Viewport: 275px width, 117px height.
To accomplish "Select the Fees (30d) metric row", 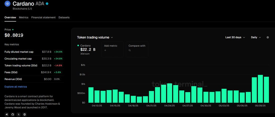I will [34, 72].
